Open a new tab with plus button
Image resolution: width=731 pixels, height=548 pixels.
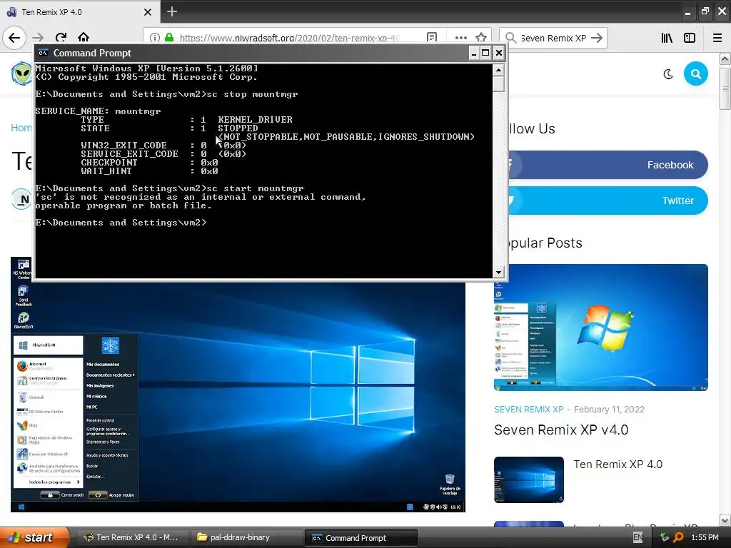click(172, 11)
